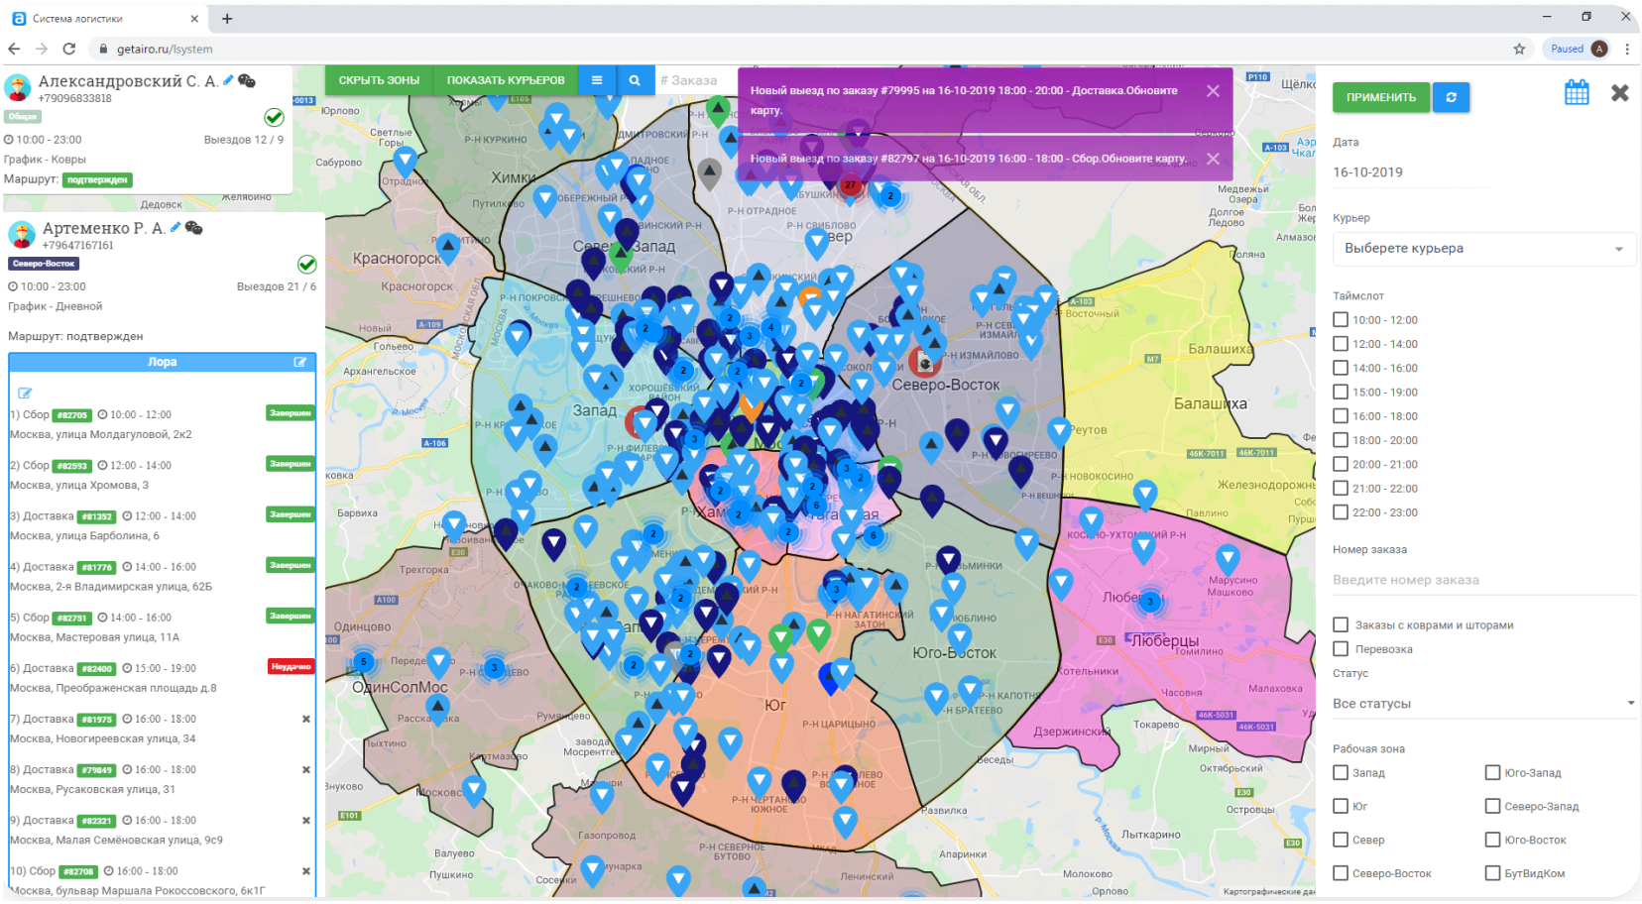Select the БутВидКом working zone checkbox
The image size is (1642, 904).
[1492, 874]
